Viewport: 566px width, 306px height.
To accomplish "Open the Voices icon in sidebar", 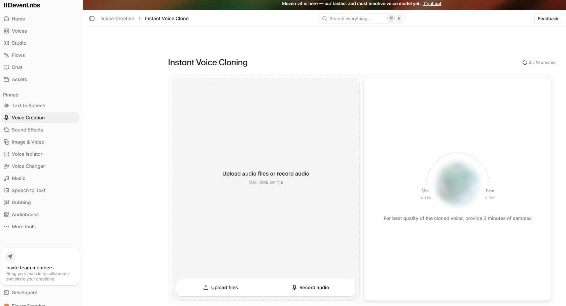I will (x=6, y=31).
